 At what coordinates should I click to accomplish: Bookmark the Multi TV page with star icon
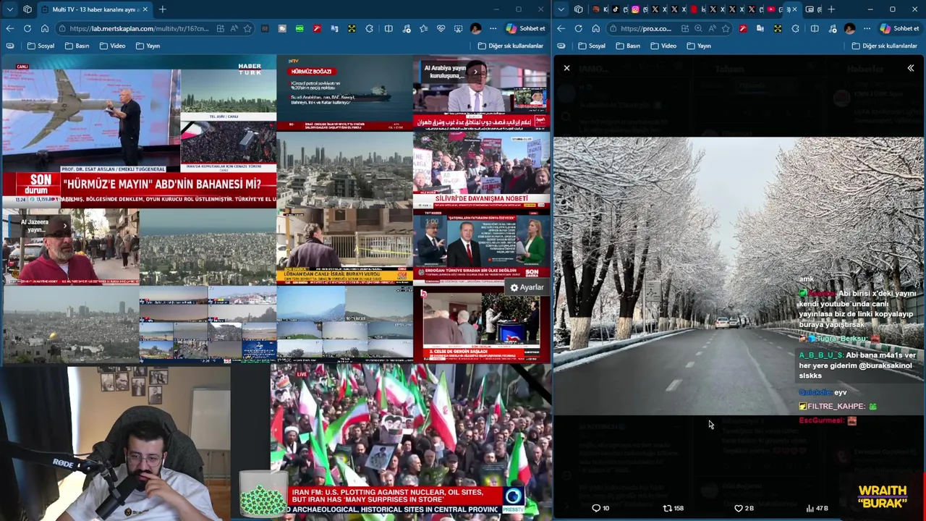(247, 28)
